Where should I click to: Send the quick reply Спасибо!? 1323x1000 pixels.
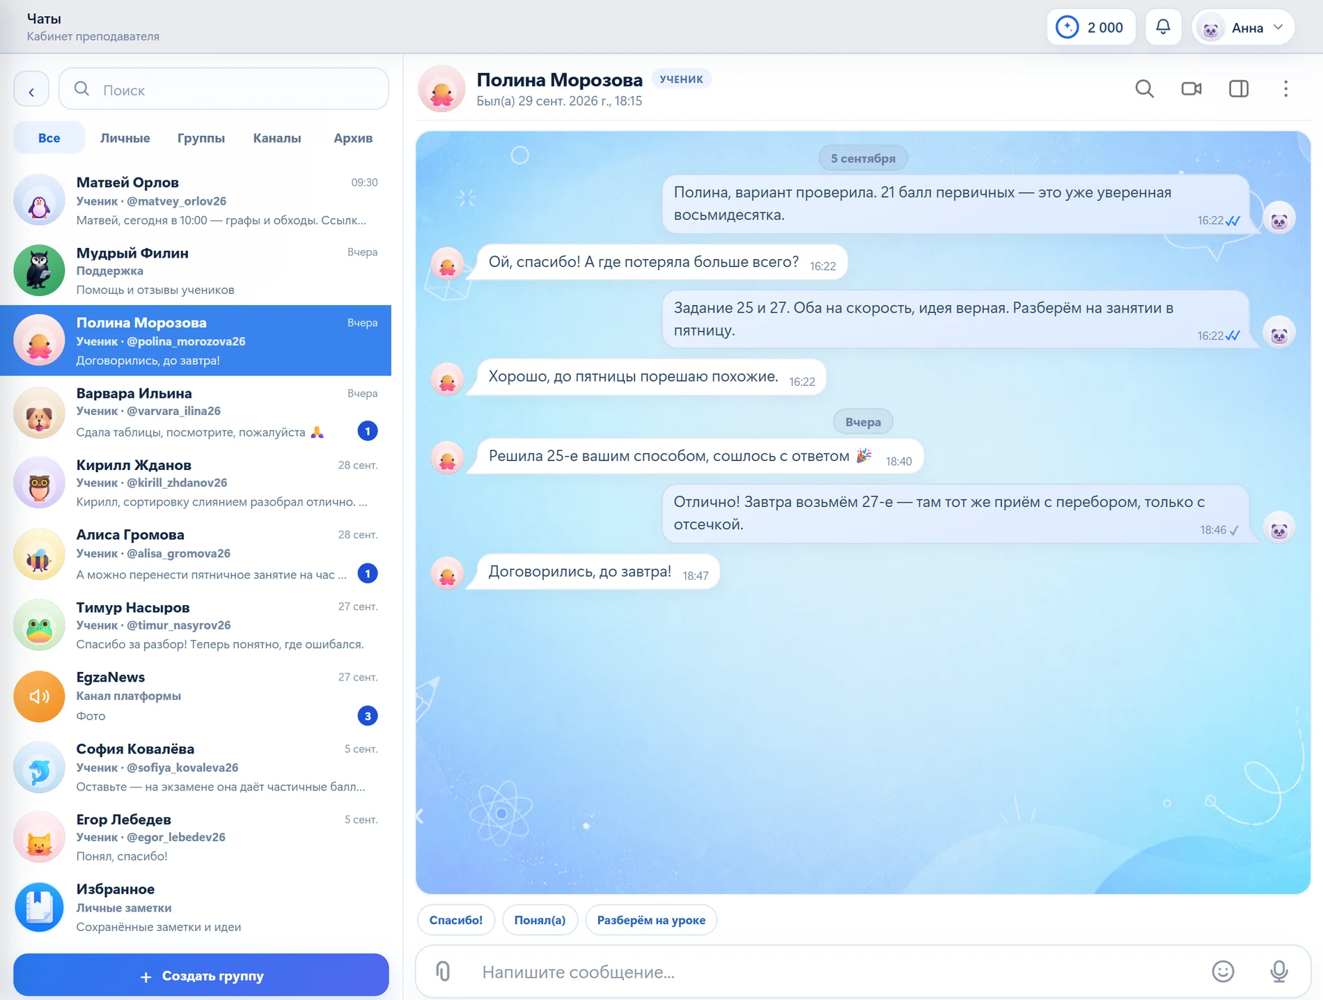(x=456, y=920)
